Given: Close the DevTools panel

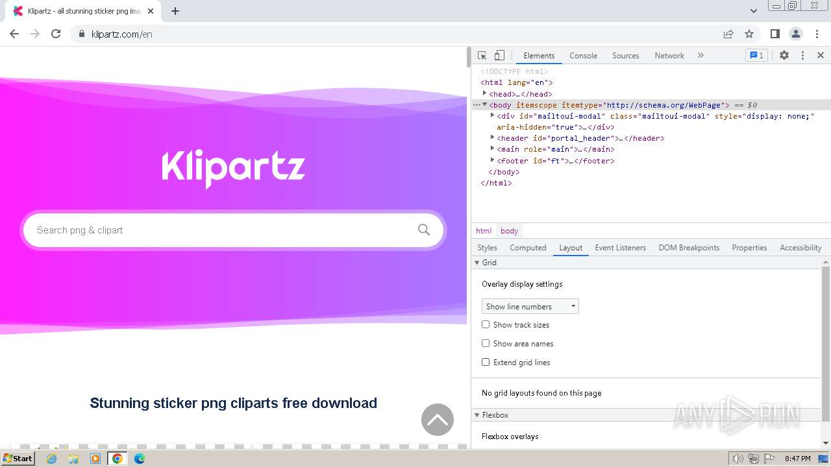Looking at the screenshot, I should (821, 56).
